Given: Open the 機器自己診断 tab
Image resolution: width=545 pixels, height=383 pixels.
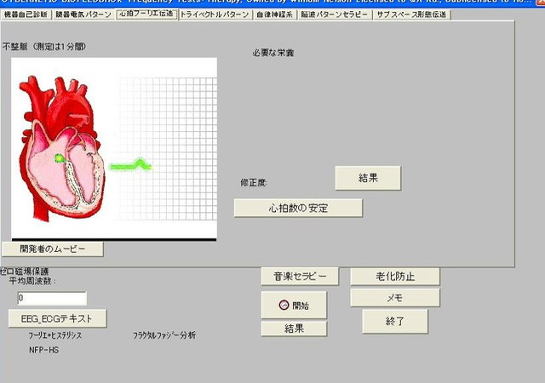Looking at the screenshot, I should (x=26, y=14).
